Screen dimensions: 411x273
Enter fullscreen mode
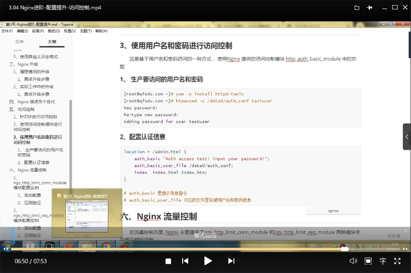tap(397, 261)
